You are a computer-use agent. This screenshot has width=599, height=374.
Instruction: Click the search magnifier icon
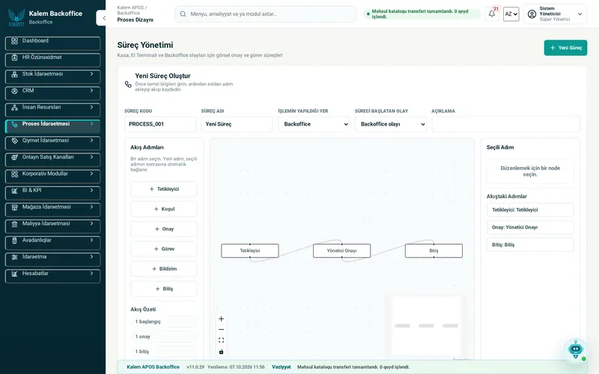(x=183, y=14)
